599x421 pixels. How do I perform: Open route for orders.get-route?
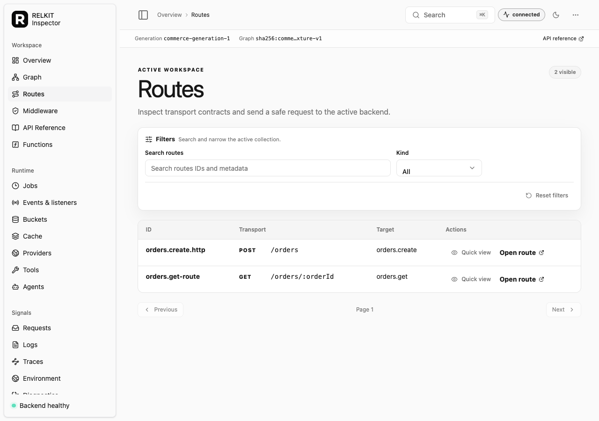[x=522, y=279]
